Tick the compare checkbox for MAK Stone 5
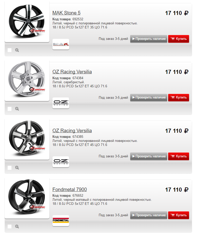 (10, 50)
